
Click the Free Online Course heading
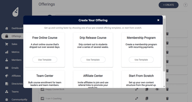point(45,38)
